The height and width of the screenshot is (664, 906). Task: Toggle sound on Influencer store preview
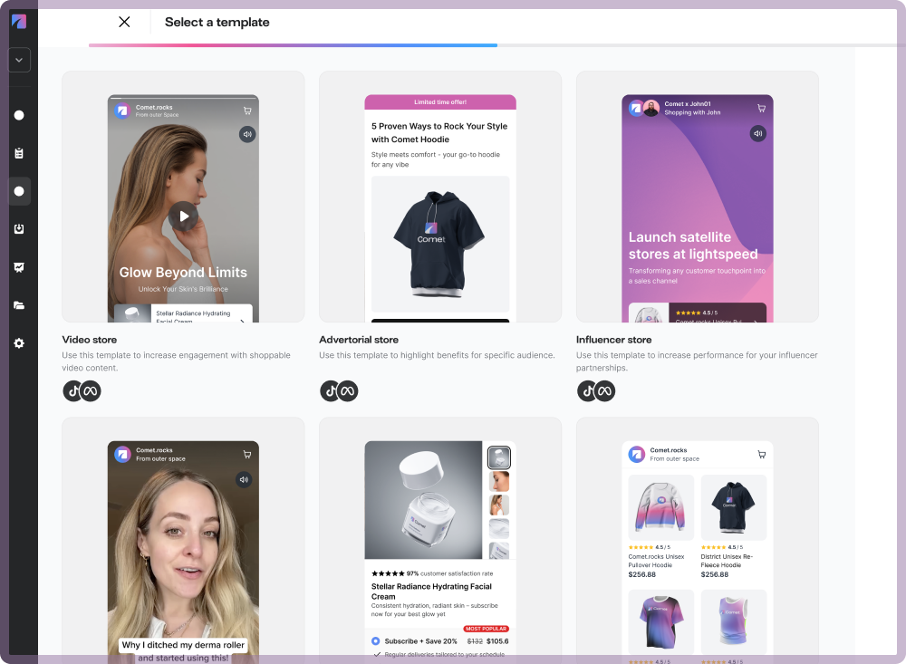(x=758, y=134)
